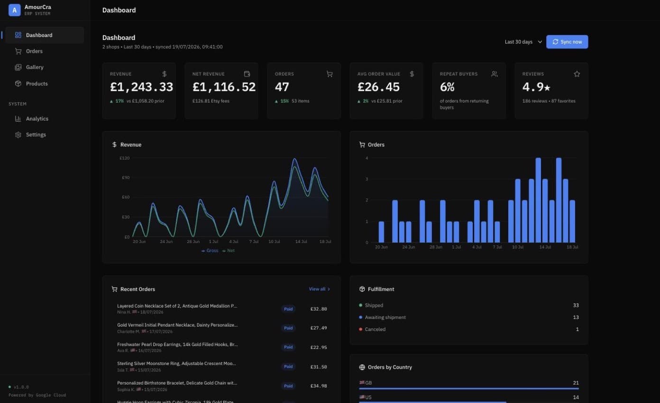The width and height of the screenshot is (660, 403).
Task: Click the star icon on Reviews card
Action: point(577,74)
